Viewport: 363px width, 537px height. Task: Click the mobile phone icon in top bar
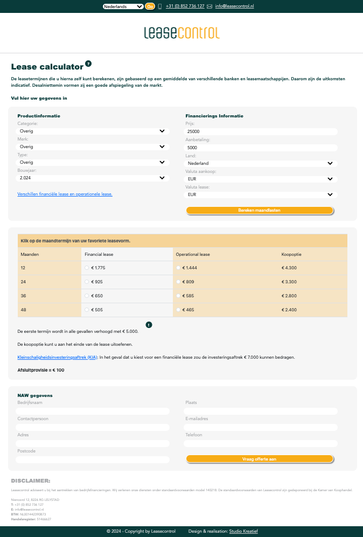[160, 6]
